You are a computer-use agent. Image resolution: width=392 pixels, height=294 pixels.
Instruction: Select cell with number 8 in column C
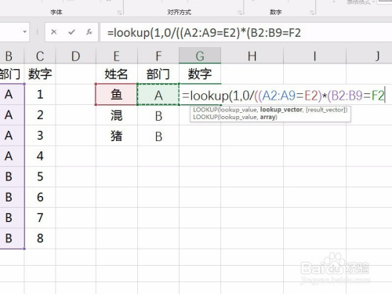pyautogui.click(x=40, y=238)
